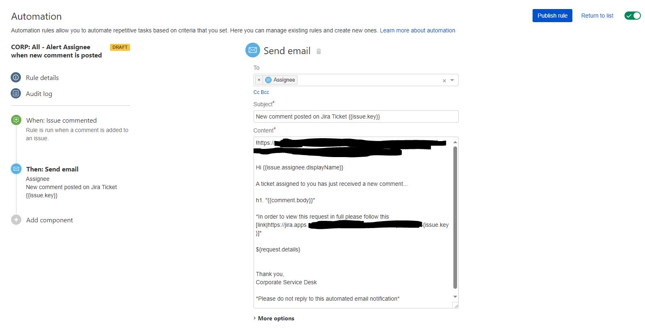Expand the More options section
This screenshot has height=331, width=645.
click(x=274, y=318)
